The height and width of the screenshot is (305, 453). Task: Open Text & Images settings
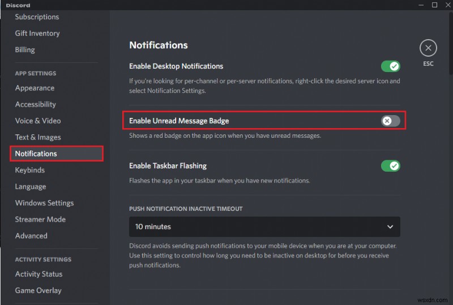(x=38, y=137)
